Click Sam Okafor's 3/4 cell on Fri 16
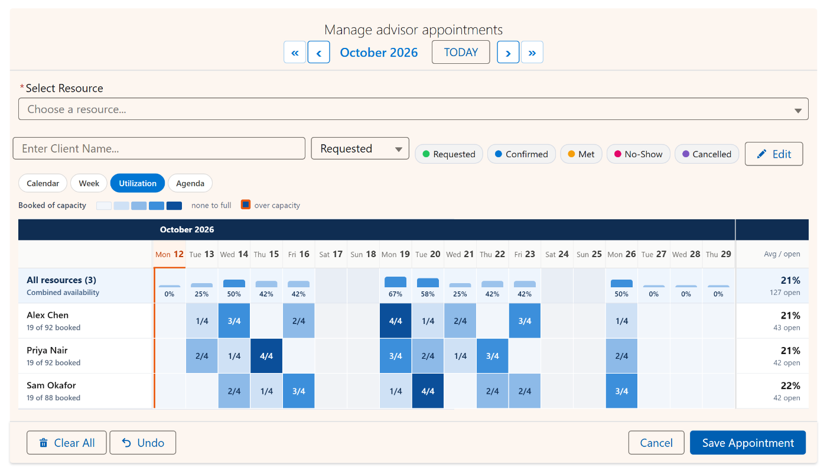This screenshot has width=827, height=467. pos(299,391)
